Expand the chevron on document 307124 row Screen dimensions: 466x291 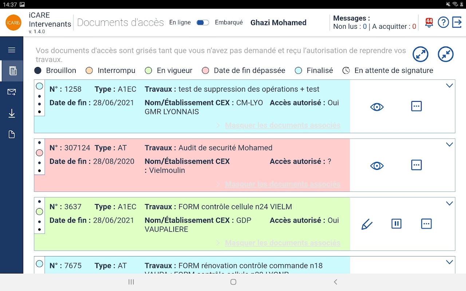450,145
